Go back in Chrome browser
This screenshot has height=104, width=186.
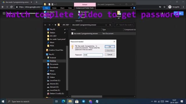[x=3, y=7]
